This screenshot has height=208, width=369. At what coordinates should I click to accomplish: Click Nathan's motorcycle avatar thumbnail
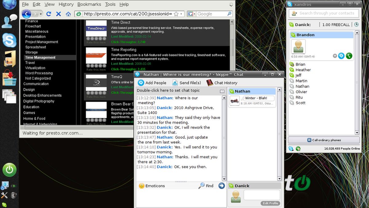235,101
